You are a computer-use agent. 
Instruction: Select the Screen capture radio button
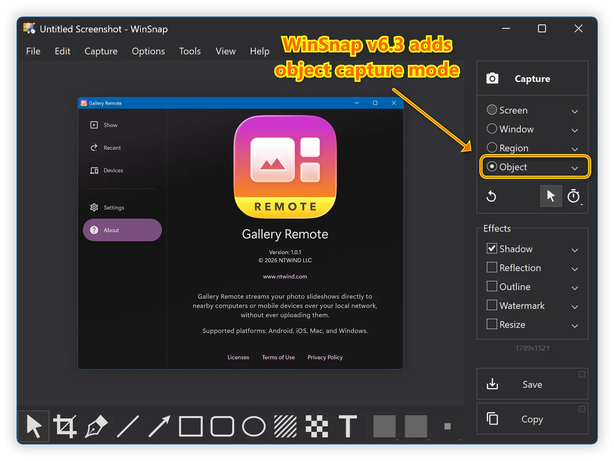(x=492, y=110)
